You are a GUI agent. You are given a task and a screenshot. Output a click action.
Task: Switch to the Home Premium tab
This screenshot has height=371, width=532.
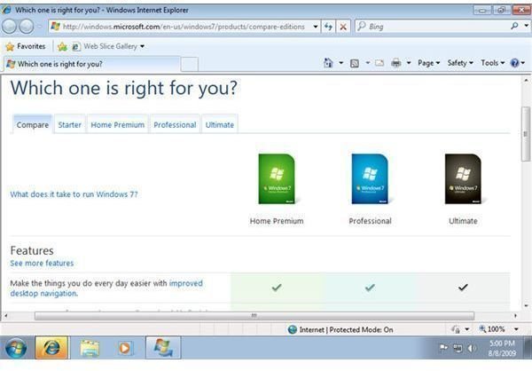(x=117, y=124)
